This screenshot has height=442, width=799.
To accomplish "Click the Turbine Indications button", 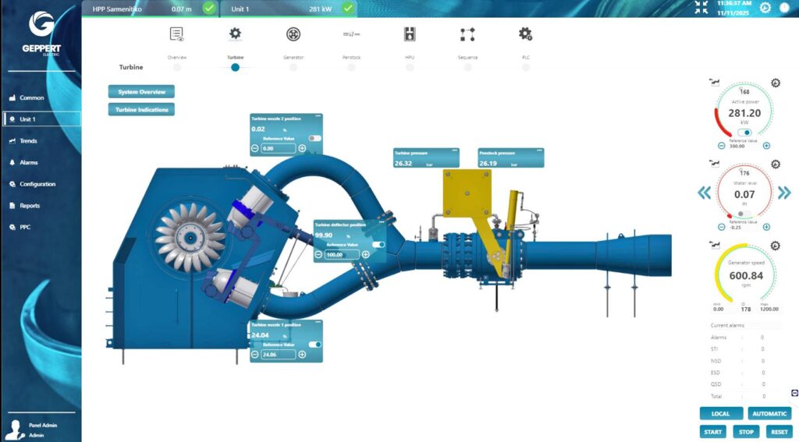I will pyautogui.click(x=141, y=110).
